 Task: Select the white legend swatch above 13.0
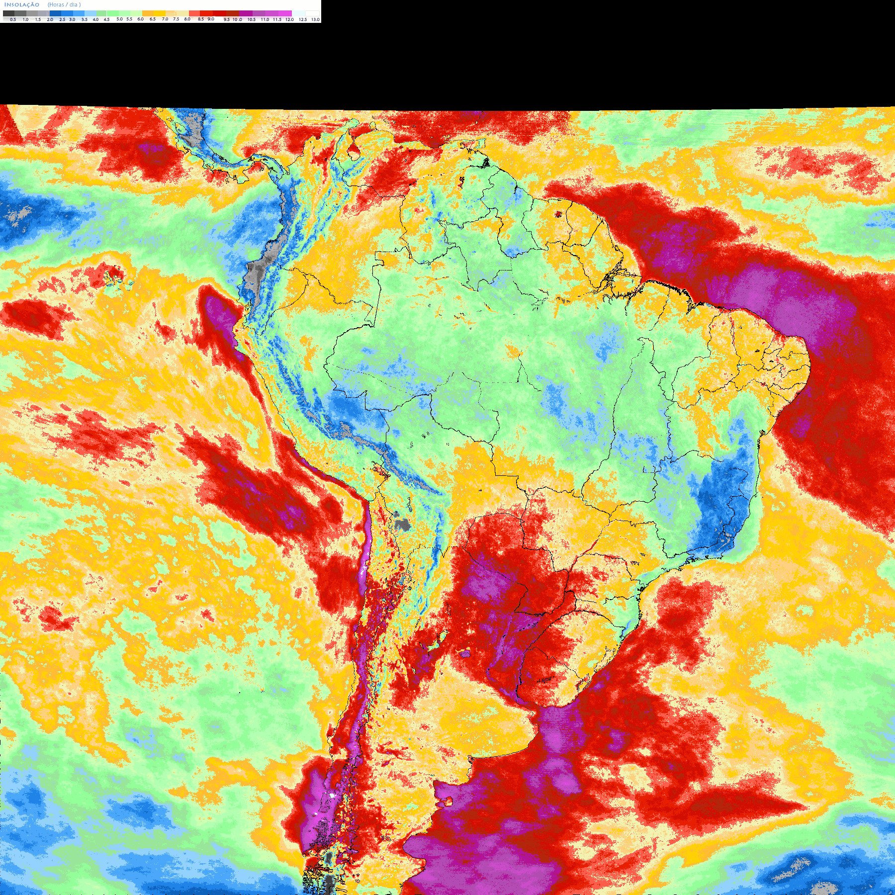pos(312,13)
